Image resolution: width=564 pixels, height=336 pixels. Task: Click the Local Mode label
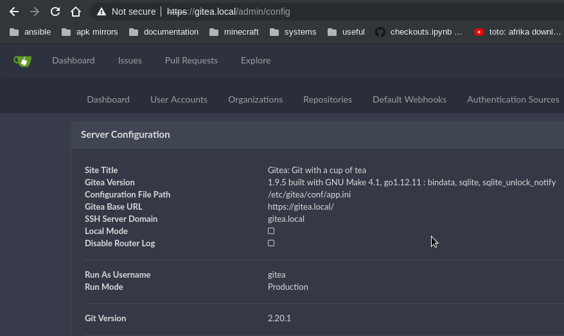[x=106, y=231]
